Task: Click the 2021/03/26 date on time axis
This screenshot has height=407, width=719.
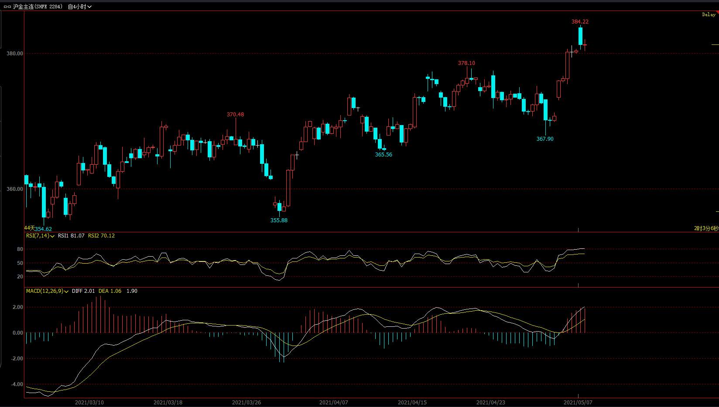Action: pos(247,403)
